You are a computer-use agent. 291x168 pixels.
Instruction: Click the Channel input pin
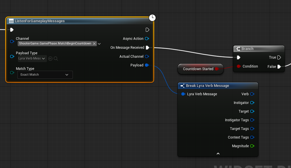point(12,42)
